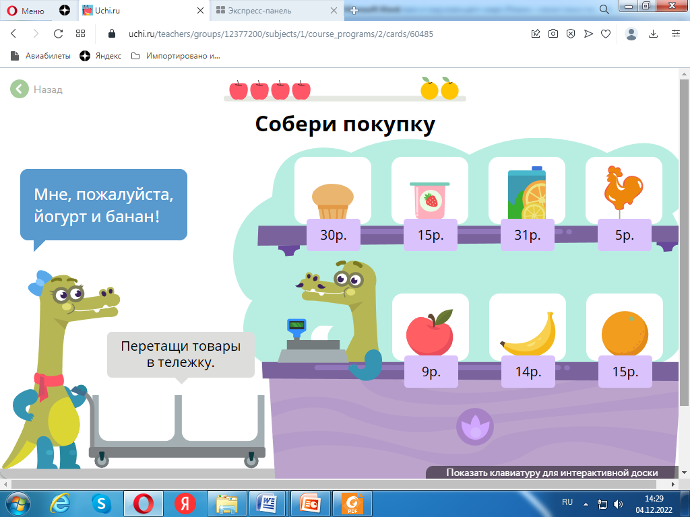Open Microsoft Word from the taskbar
The height and width of the screenshot is (517, 690).
[x=268, y=502]
